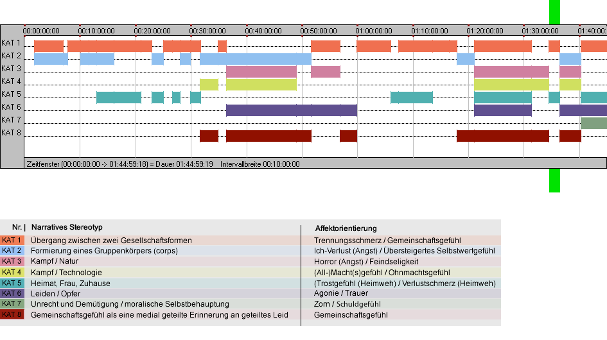Select the teal KAT 5 segment near 01:10:00:00

[x=412, y=97]
